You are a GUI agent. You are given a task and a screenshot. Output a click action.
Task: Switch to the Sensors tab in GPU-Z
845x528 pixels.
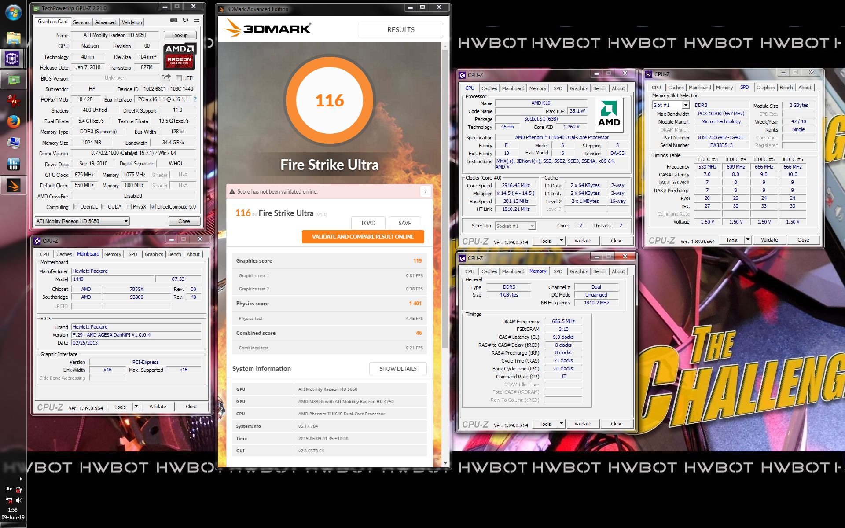[81, 22]
